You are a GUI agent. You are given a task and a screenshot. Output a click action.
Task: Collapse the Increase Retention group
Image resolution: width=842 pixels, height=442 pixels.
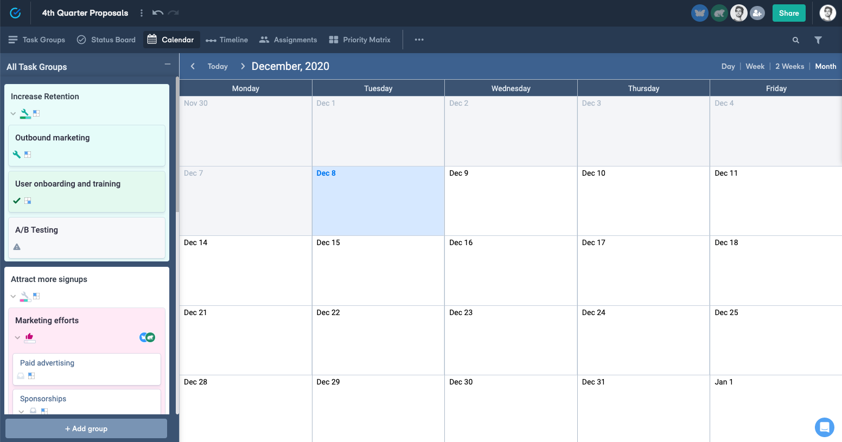(13, 114)
